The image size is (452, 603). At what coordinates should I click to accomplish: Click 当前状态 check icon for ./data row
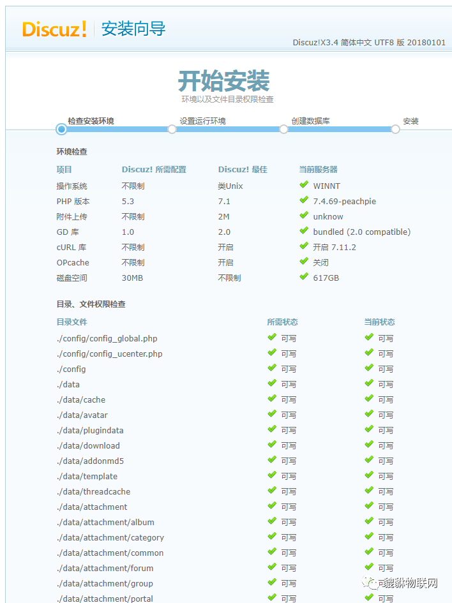click(x=369, y=383)
